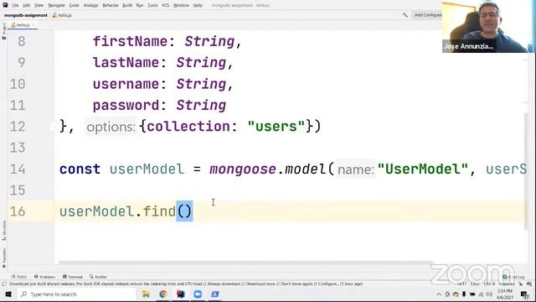Click the volume icon in system tray
536x302 pixels.
[x=489, y=294]
